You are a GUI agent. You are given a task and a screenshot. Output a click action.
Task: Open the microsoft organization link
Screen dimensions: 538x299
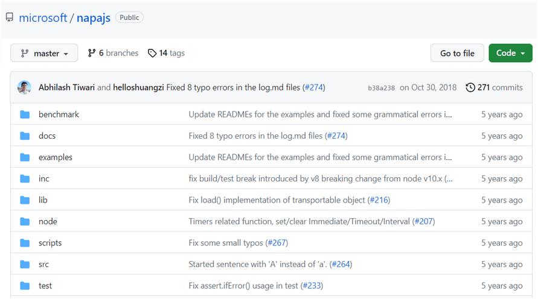point(43,18)
